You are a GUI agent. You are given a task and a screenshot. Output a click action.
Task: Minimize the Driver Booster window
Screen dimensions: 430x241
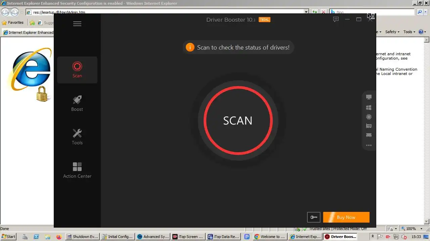click(347, 19)
